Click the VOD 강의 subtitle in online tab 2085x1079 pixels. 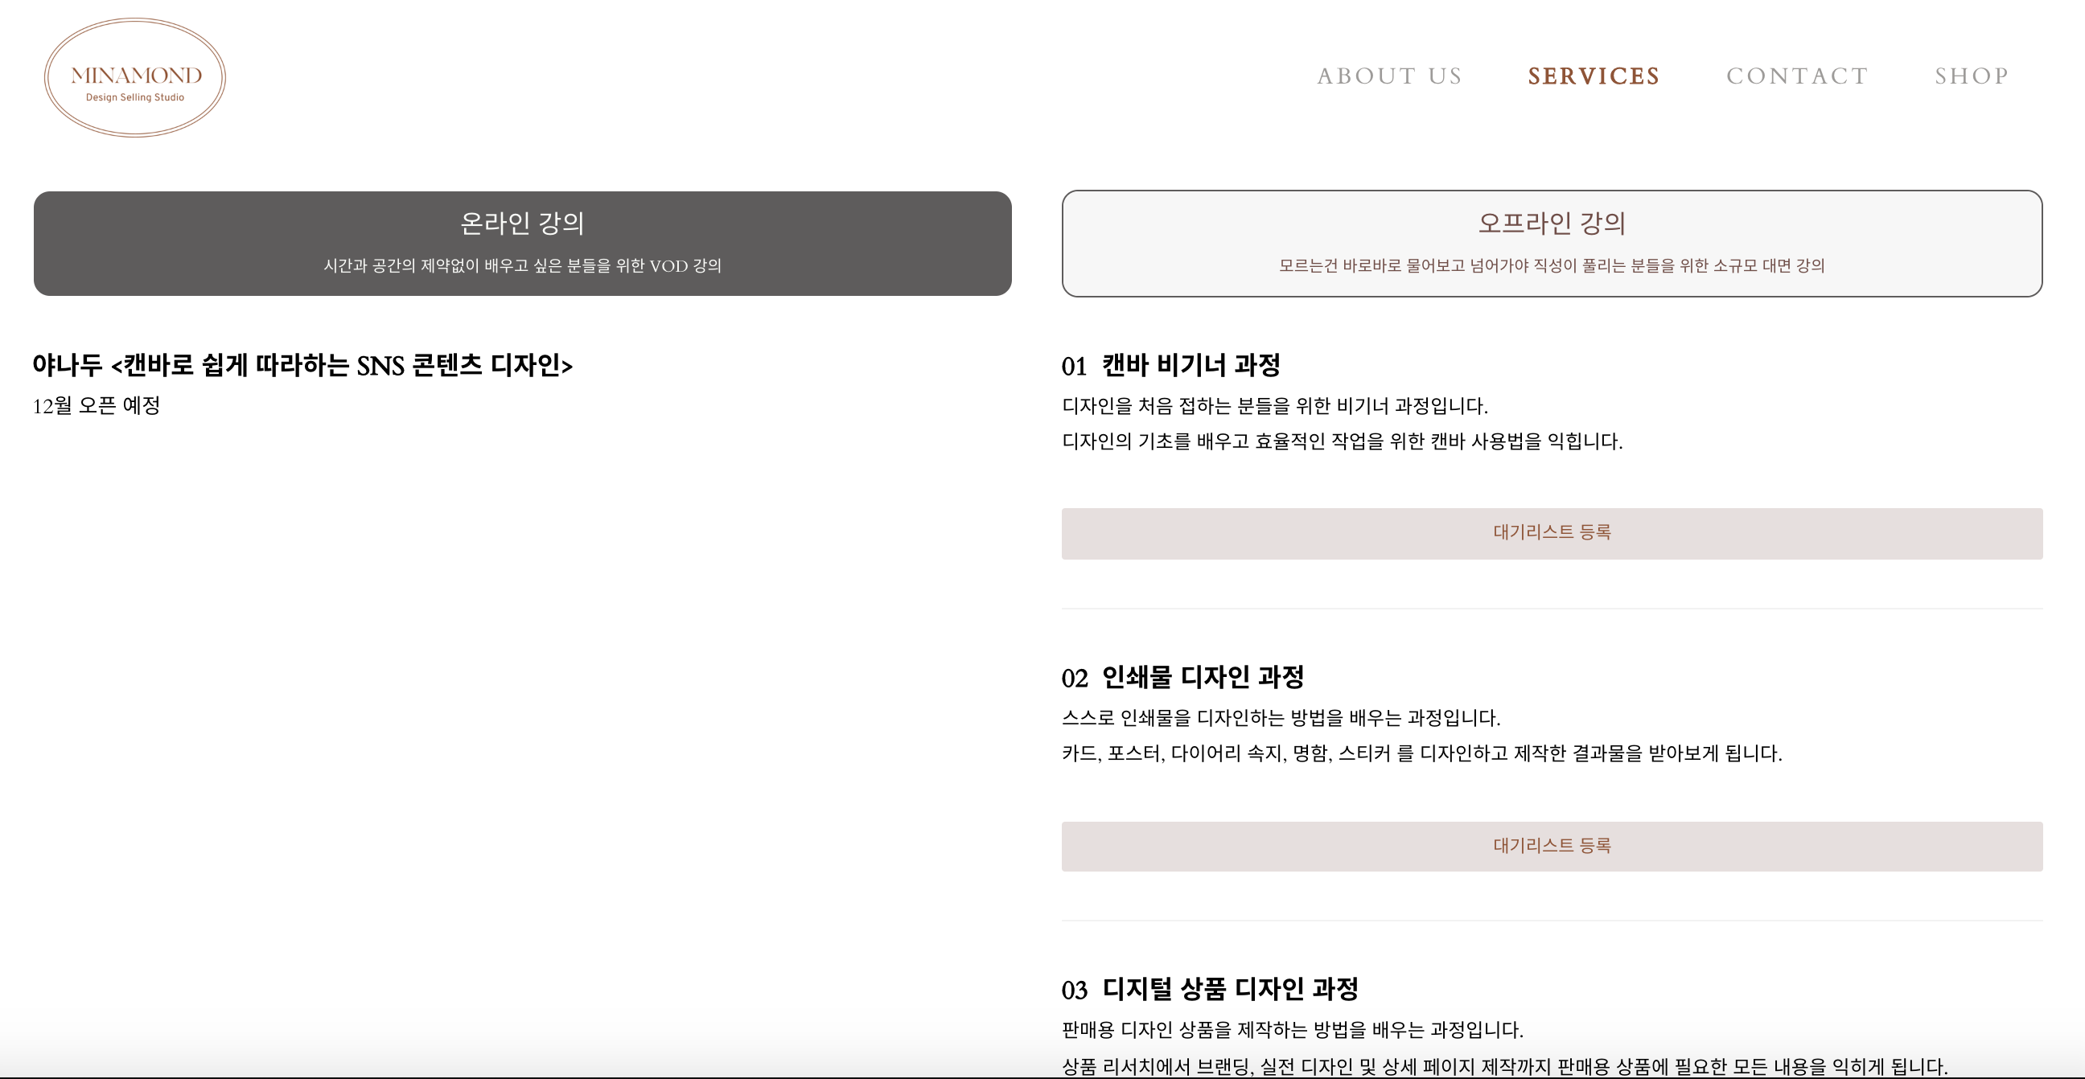pyautogui.click(x=522, y=266)
